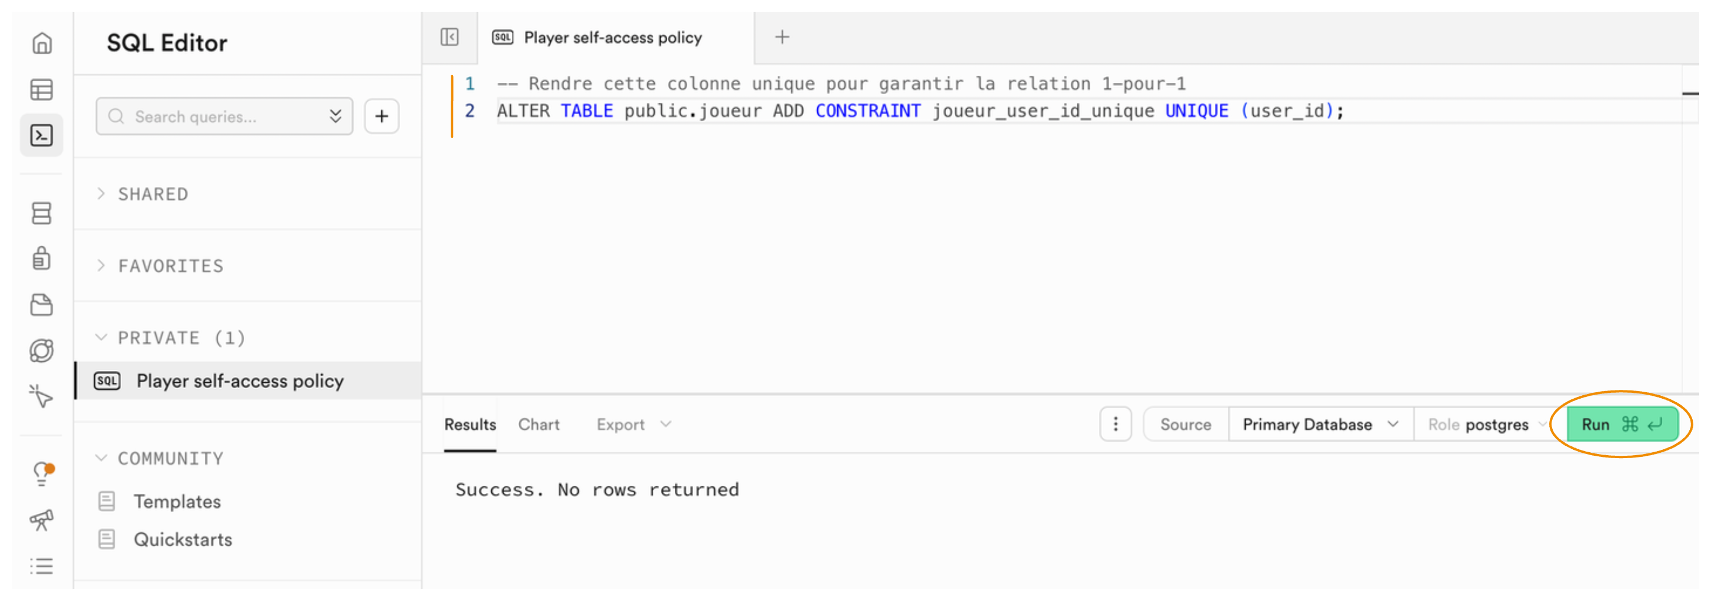Open the Authentication lock icon

42,258
